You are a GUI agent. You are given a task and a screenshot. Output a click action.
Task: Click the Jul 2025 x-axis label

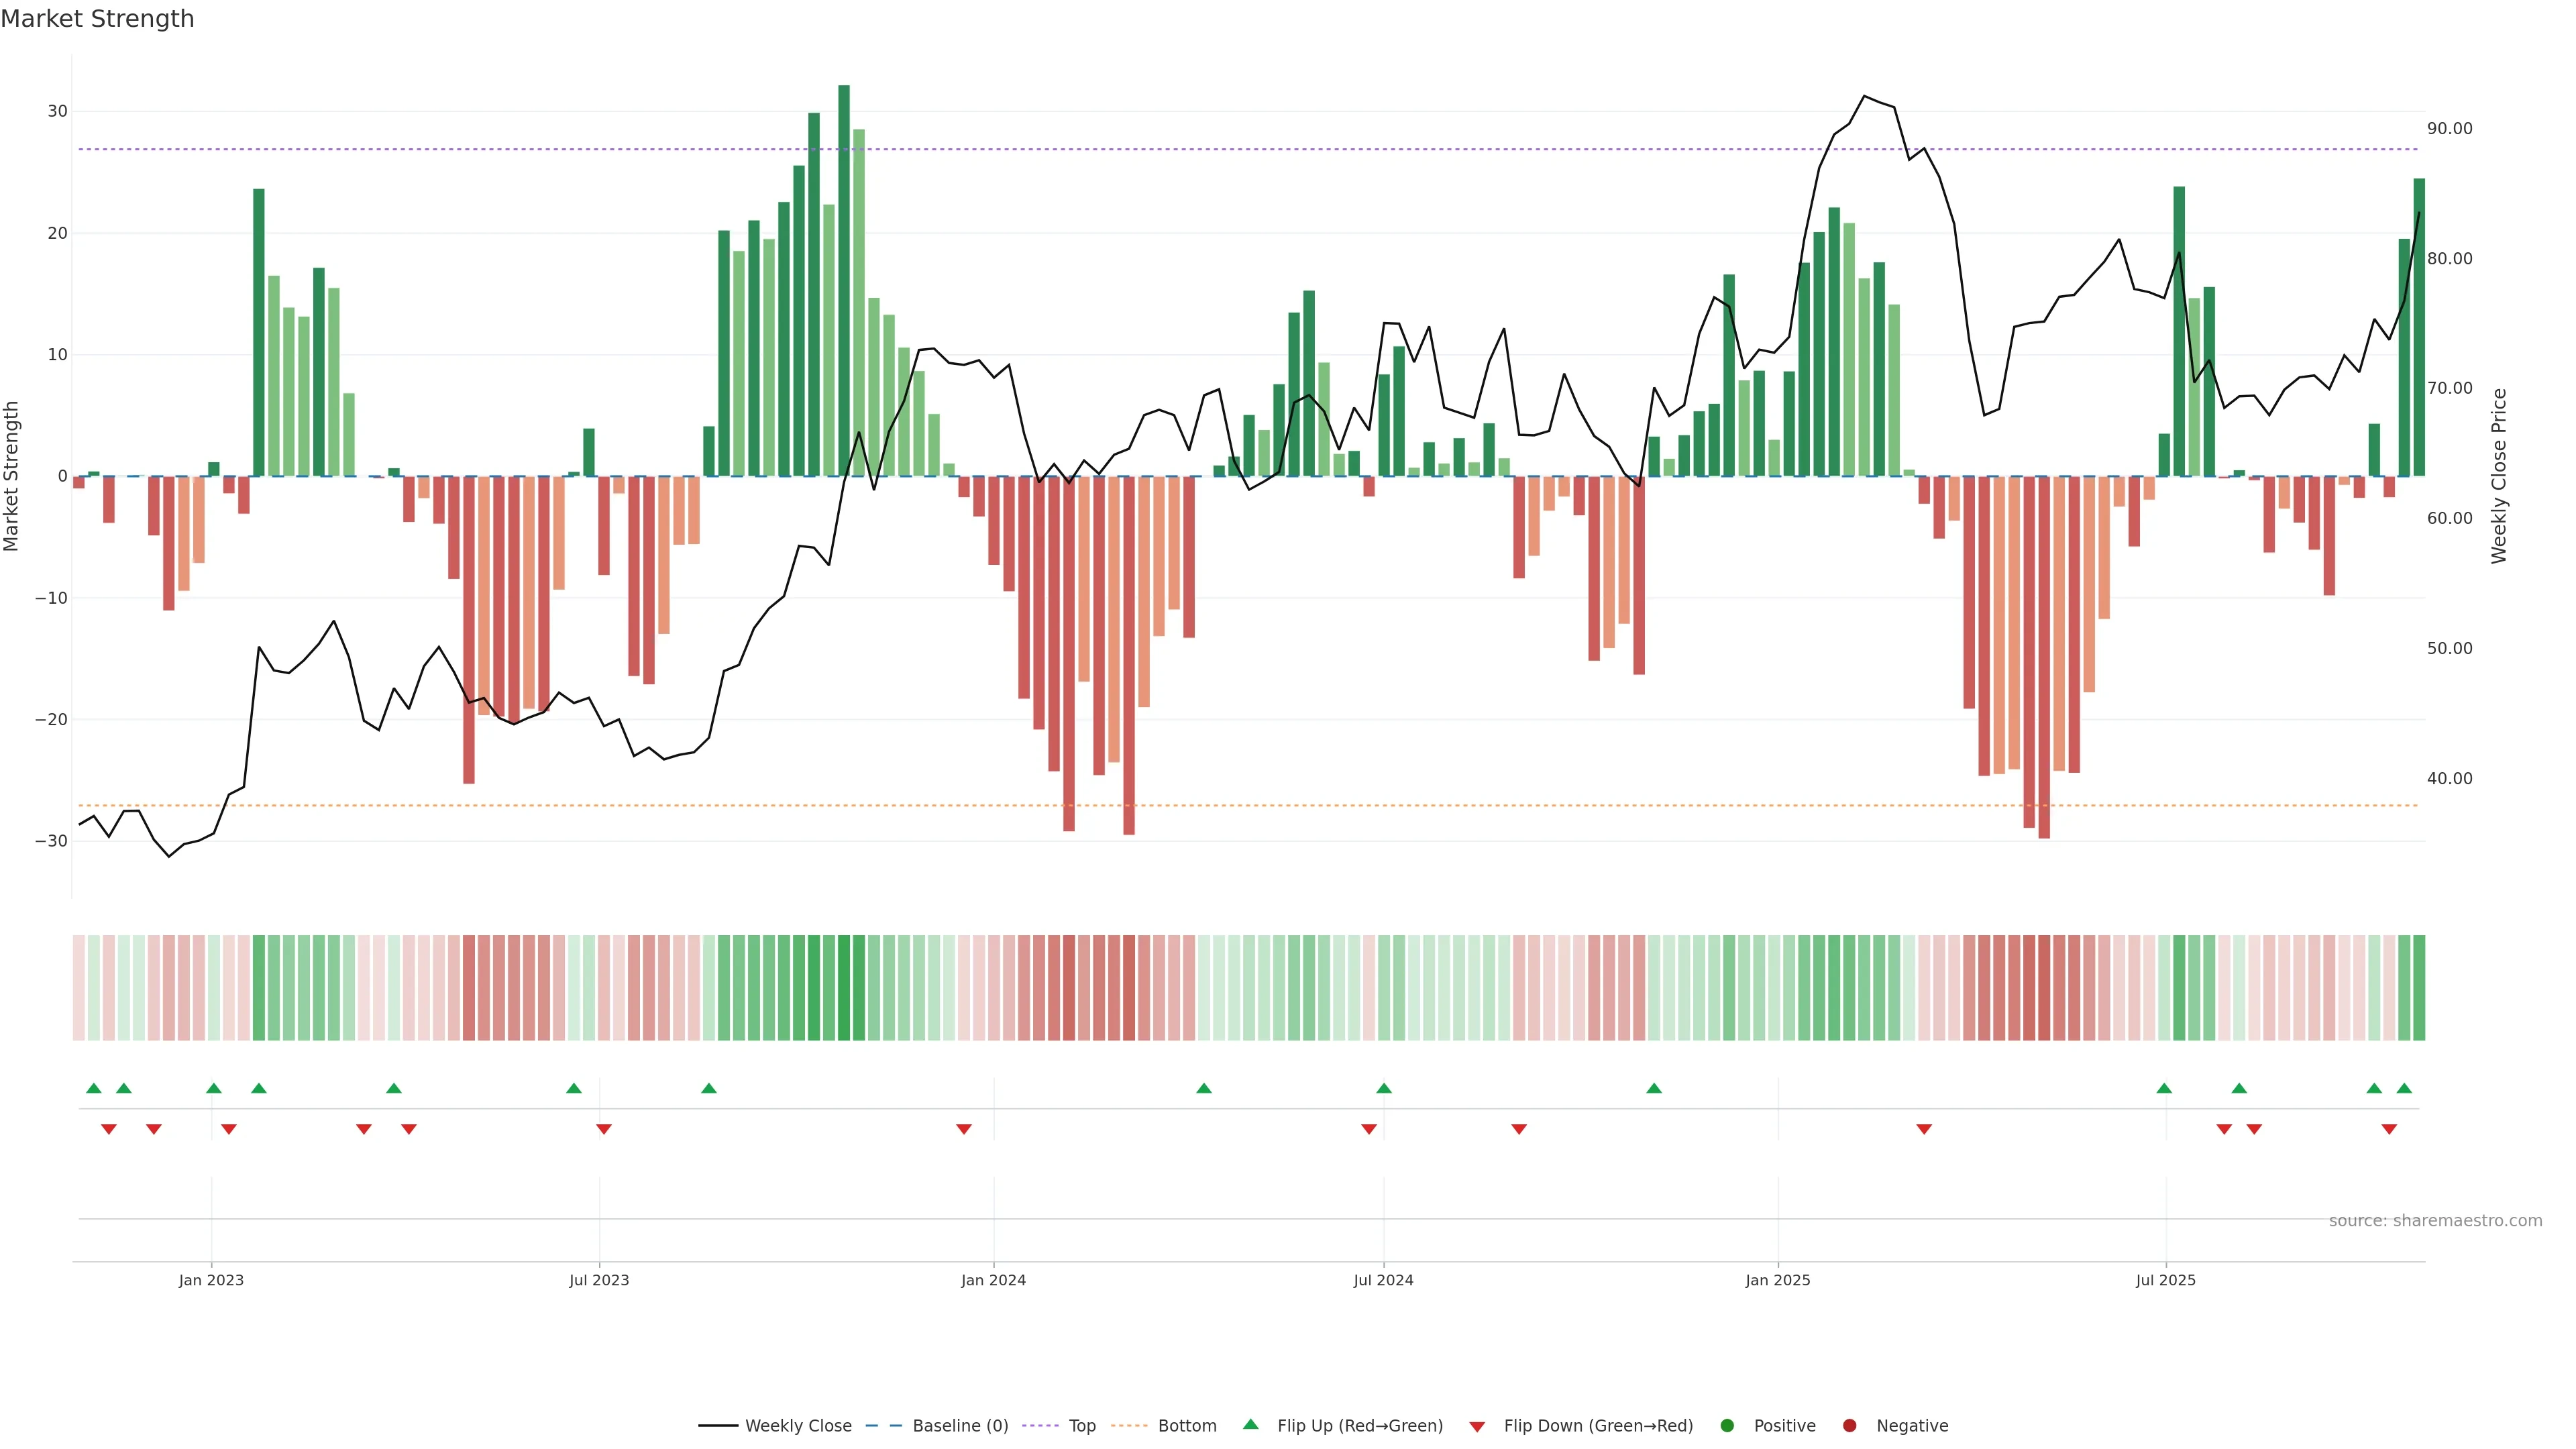(x=2165, y=1280)
